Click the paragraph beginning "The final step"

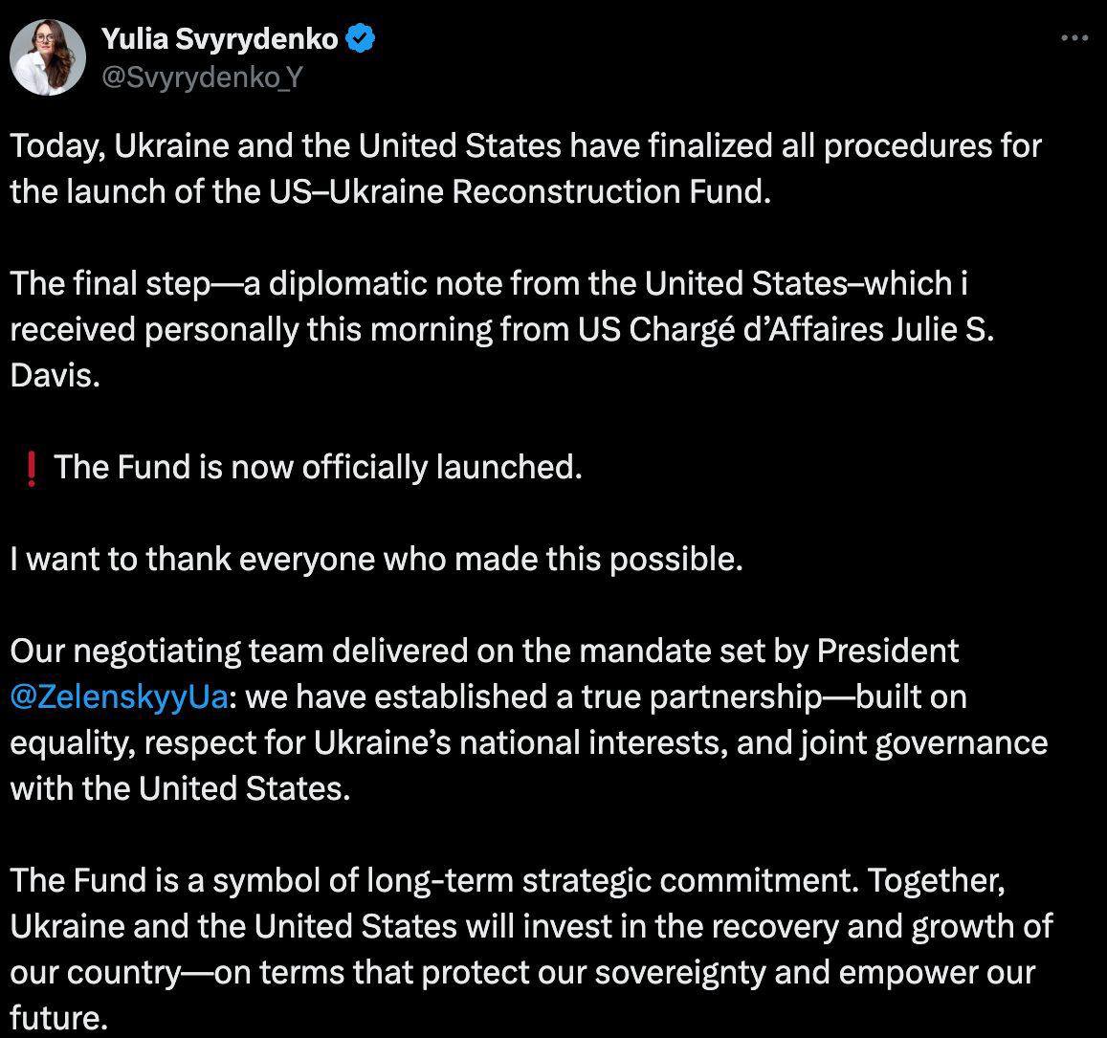point(498,329)
